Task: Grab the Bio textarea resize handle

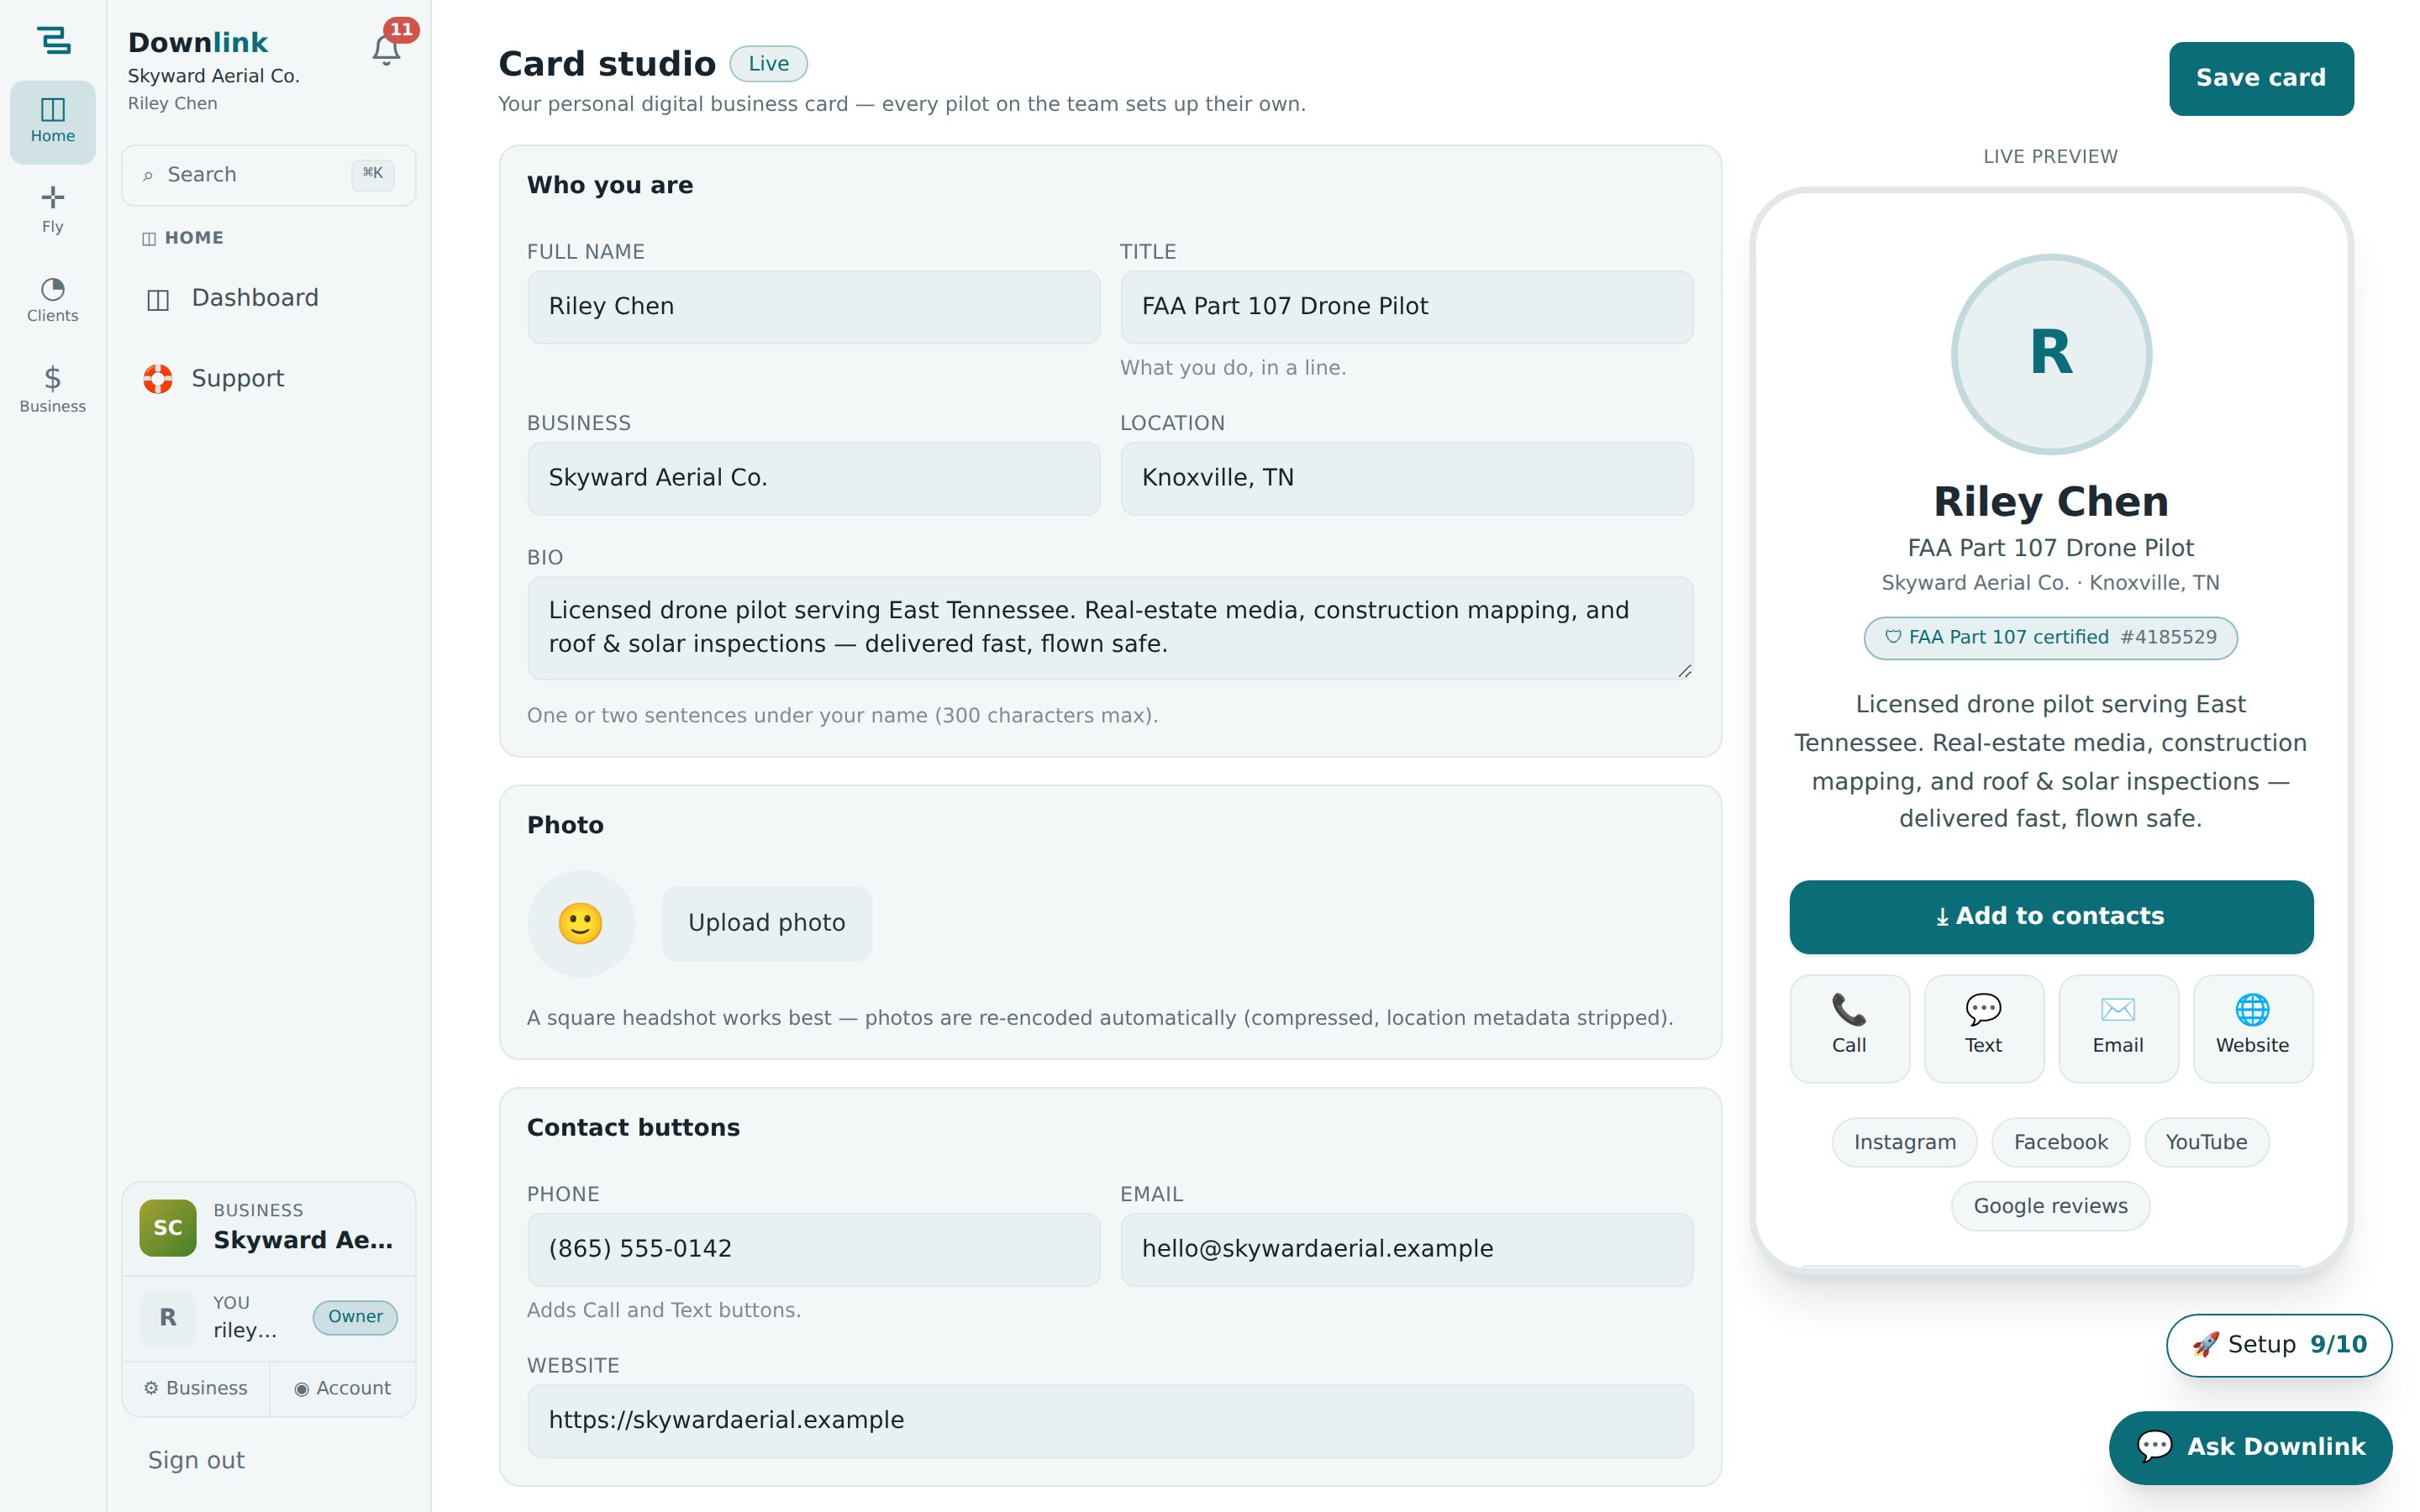Action: [x=1684, y=671]
